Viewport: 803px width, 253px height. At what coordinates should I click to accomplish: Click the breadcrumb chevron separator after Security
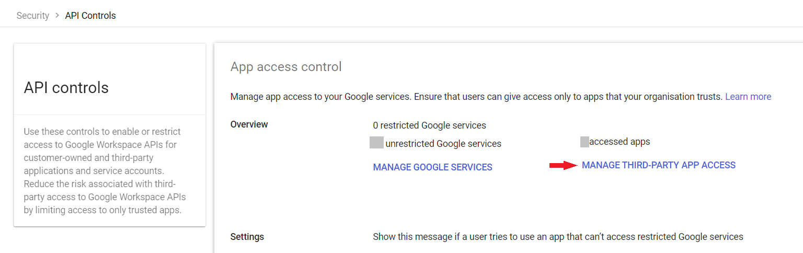coord(57,16)
